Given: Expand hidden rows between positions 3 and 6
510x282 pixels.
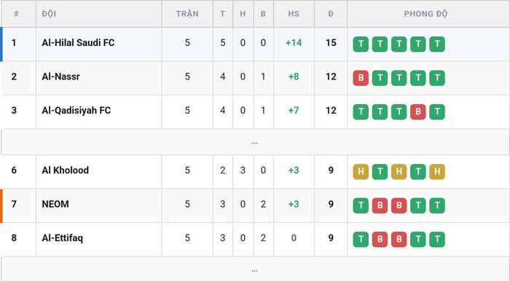Looking at the screenshot, I should 255,142.
